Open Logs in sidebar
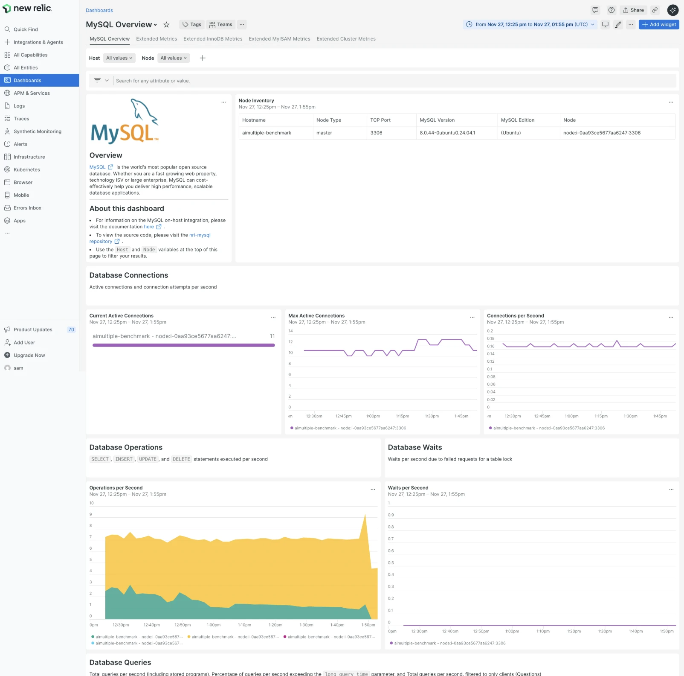 click(x=19, y=106)
